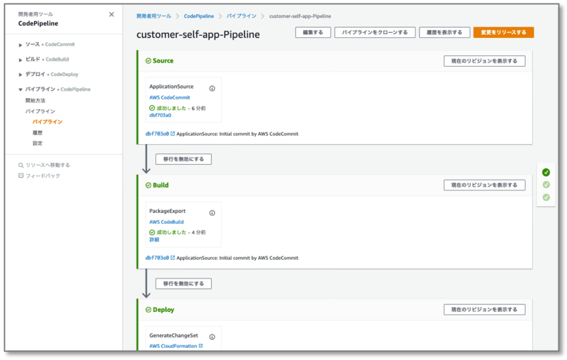Viewport: 567px width, 360px height.
Task: Jump to second stage via middle indicator
Action: tap(546, 184)
